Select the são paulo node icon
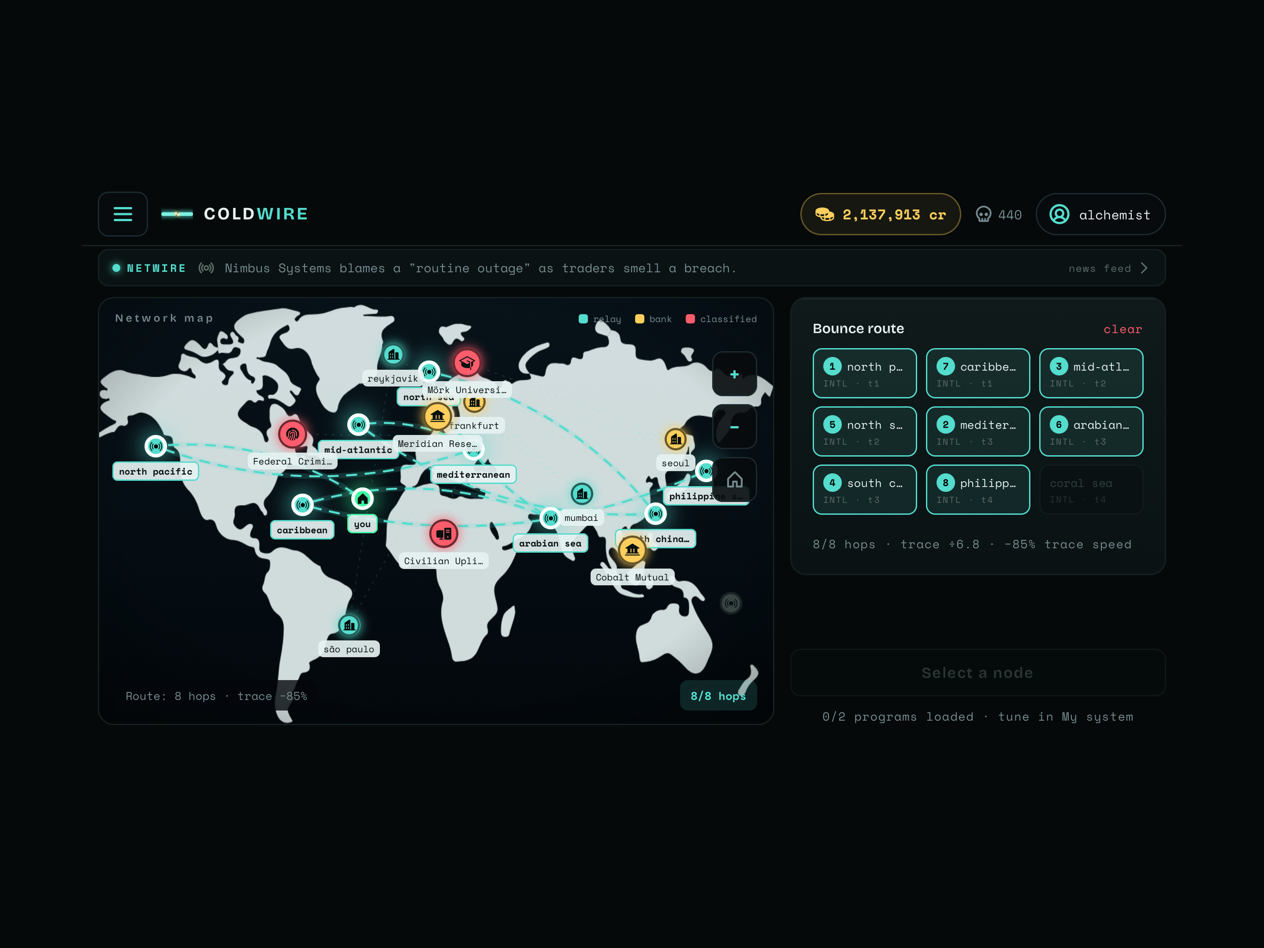Viewport: 1264px width, 948px height. point(349,625)
